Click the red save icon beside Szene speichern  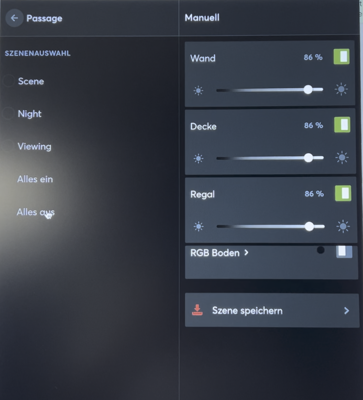[x=197, y=310]
